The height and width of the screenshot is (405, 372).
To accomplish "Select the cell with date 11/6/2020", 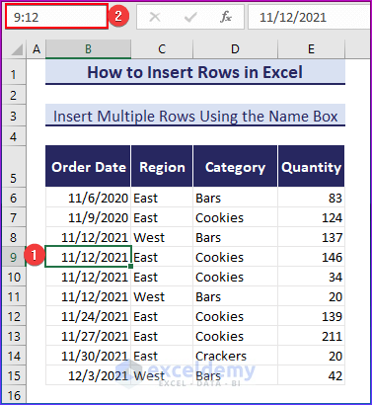I will pyautogui.click(x=88, y=198).
